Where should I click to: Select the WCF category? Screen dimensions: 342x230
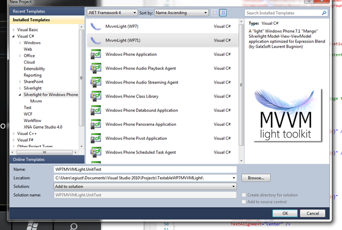[x=28, y=114]
